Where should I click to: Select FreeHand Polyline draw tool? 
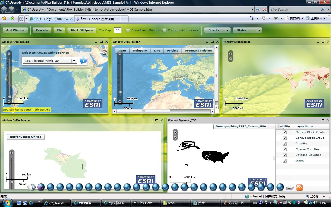click(x=198, y=50)
